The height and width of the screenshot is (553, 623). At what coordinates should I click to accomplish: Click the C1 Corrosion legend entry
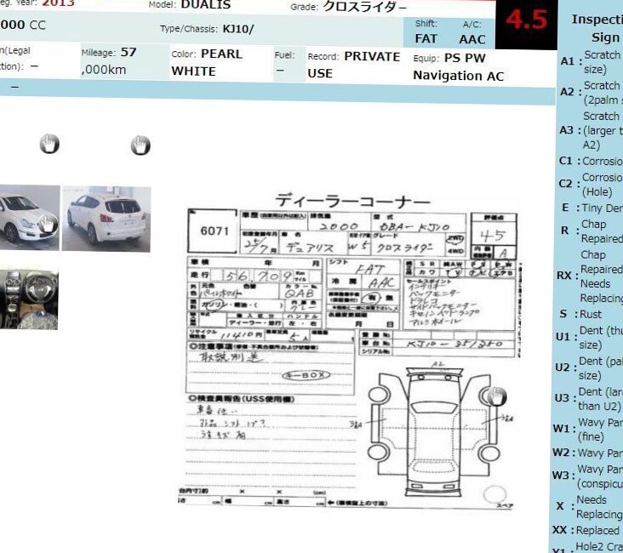pyautogui.click(x=591, y=161)
